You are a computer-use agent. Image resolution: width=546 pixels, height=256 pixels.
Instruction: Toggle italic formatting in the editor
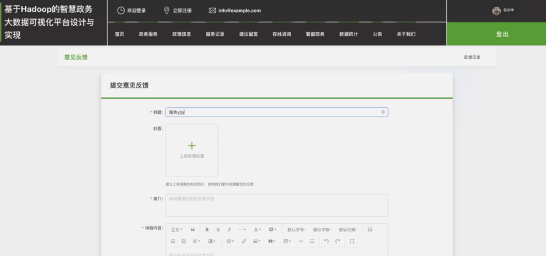point(229,230)
